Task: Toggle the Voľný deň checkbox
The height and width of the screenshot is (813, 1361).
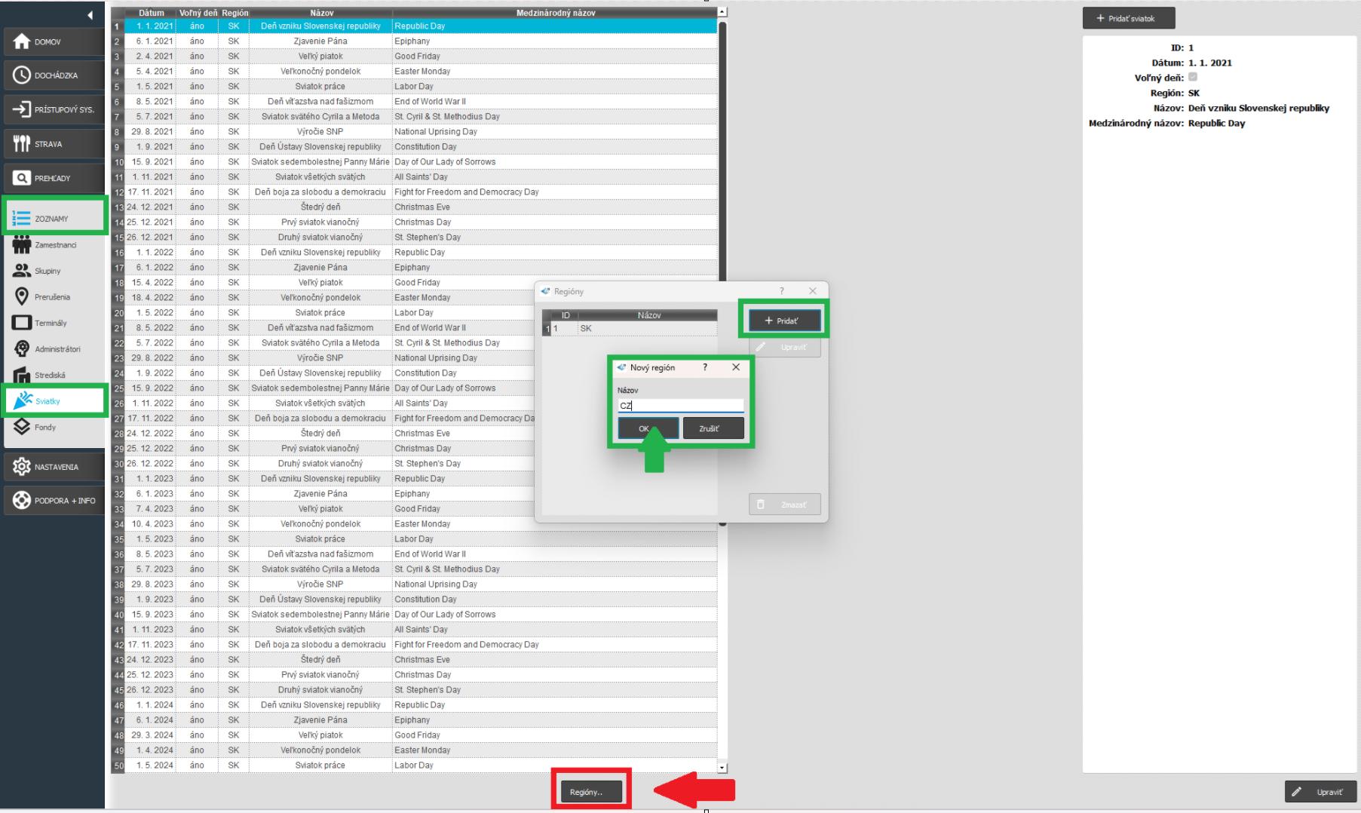Action: click(x=1193, y=77)
